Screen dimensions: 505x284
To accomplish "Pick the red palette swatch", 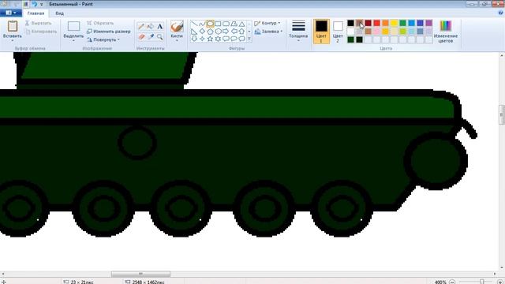I will pos(376,23).
